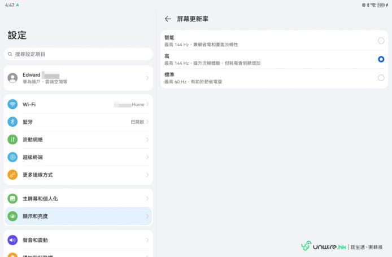Image resolution: width=392 pixels, height=257 pixels.
Task: Expand Wi-Fi settings via its chevron
Action: 147,104
